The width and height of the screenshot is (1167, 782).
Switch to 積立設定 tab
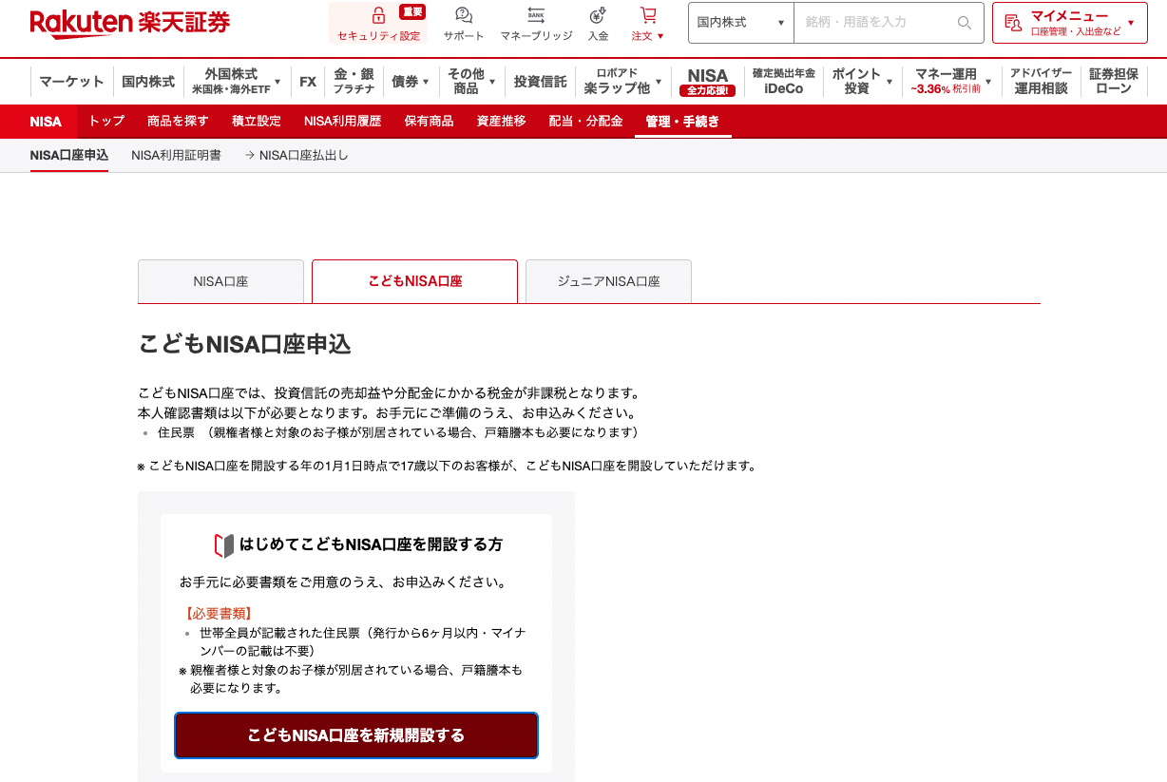tap(257, 121)
